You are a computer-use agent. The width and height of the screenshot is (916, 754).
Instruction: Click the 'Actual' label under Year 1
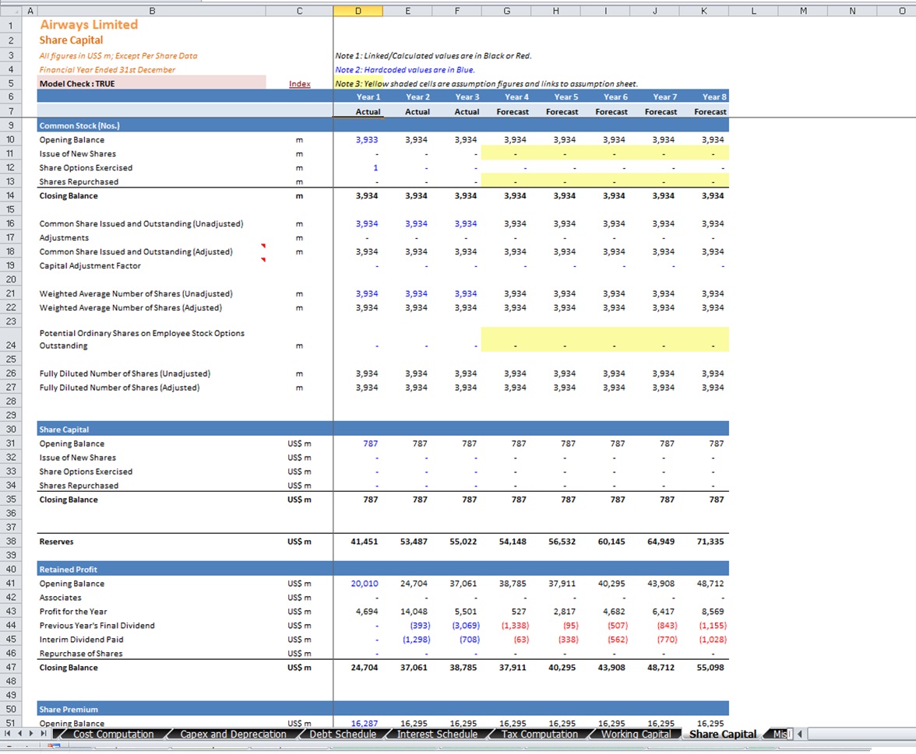point(368,112)
